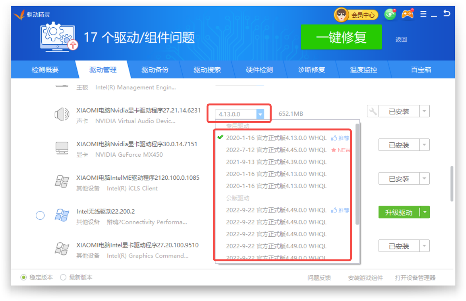Click the back arrow icon at top right

(447, 13)
